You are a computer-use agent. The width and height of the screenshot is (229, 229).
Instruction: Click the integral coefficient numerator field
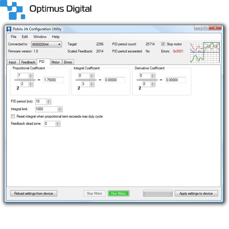pos(84,76)
